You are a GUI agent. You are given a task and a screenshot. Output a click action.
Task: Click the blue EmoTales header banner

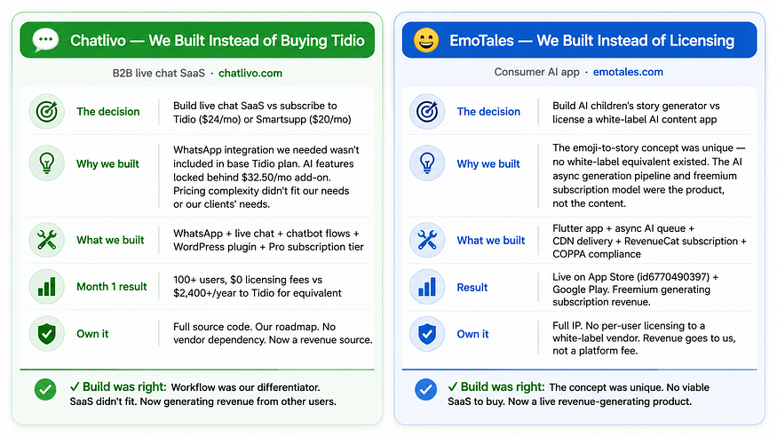pos(579,40)
